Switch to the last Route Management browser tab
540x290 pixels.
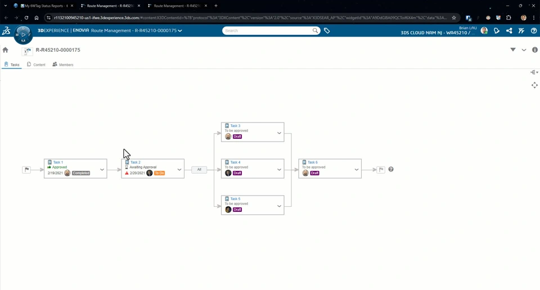[x=177, y=6]
